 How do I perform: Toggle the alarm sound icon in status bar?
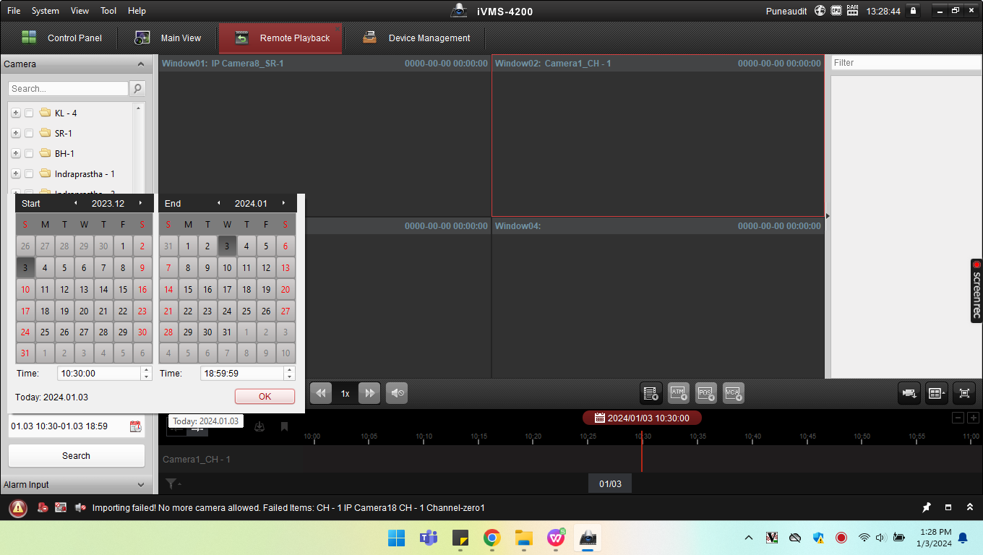pos(80,508)
